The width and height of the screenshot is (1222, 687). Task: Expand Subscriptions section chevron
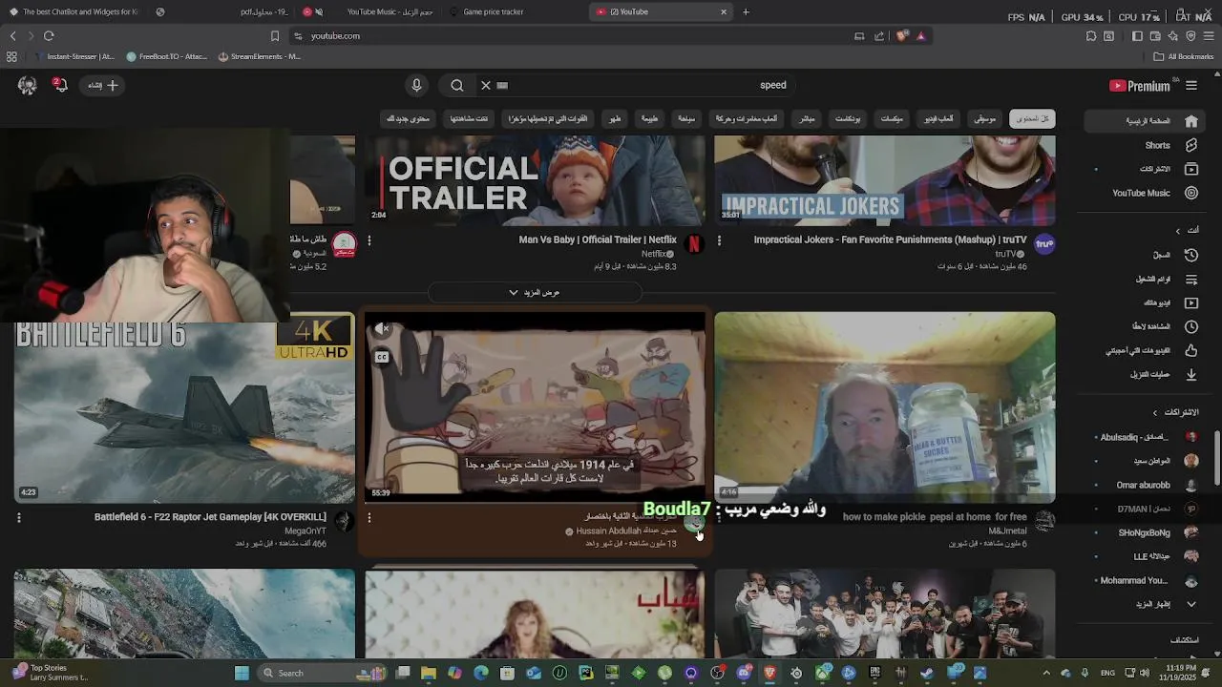[1155, 412]
